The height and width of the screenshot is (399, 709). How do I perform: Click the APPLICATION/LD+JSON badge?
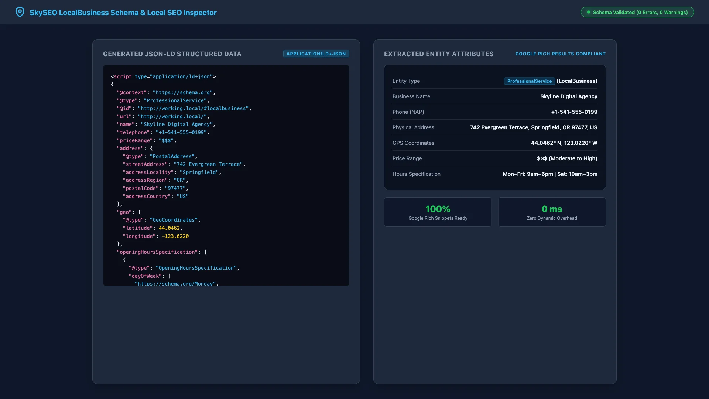(316, 54)
